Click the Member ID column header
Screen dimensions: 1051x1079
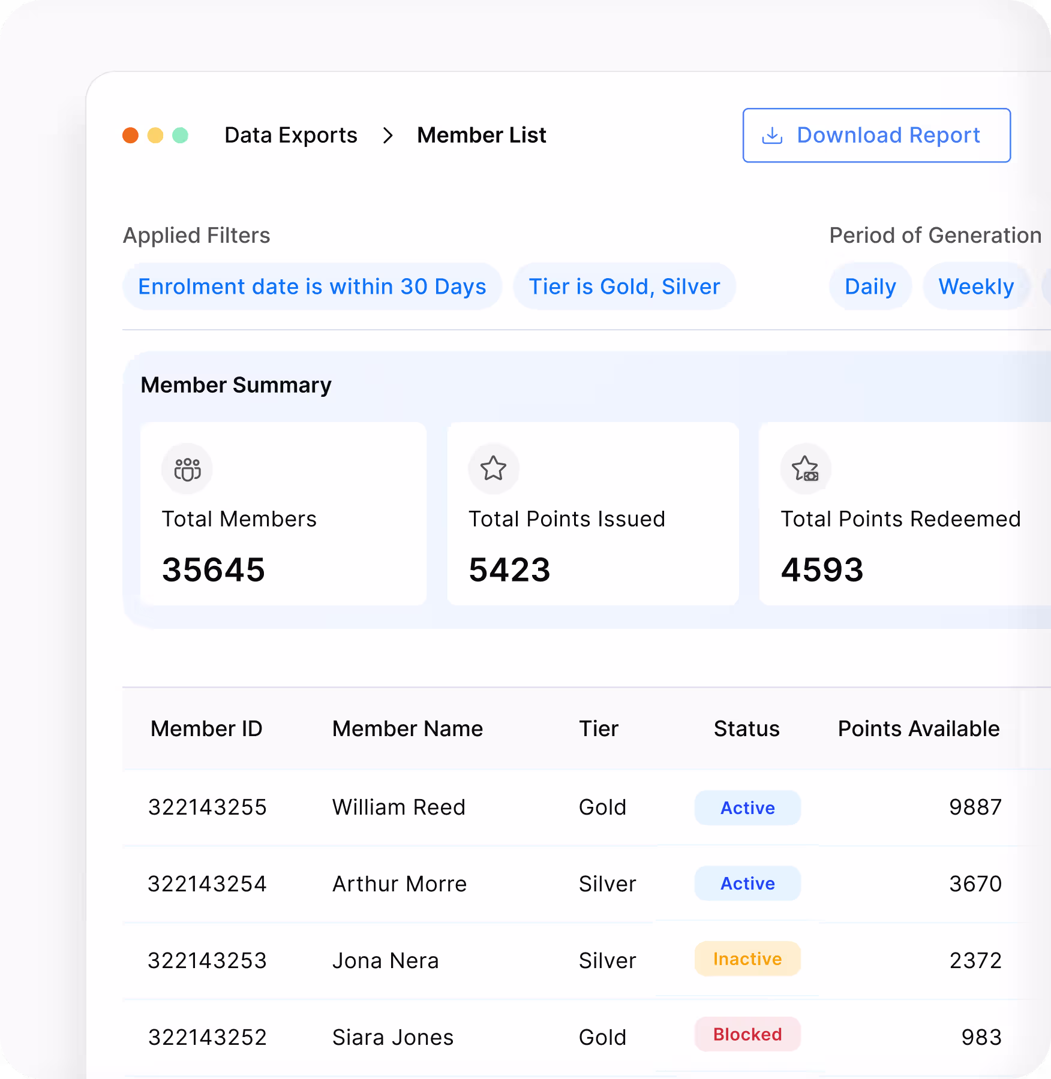click(206, 729)
